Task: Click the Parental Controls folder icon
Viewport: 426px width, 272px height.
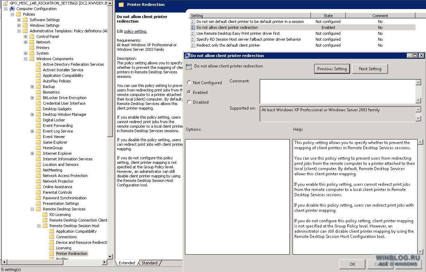Action: click(x=38, y=192)
